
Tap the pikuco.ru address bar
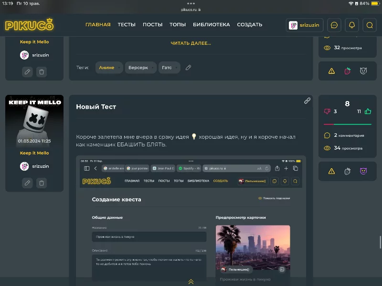tap(191, 10)
